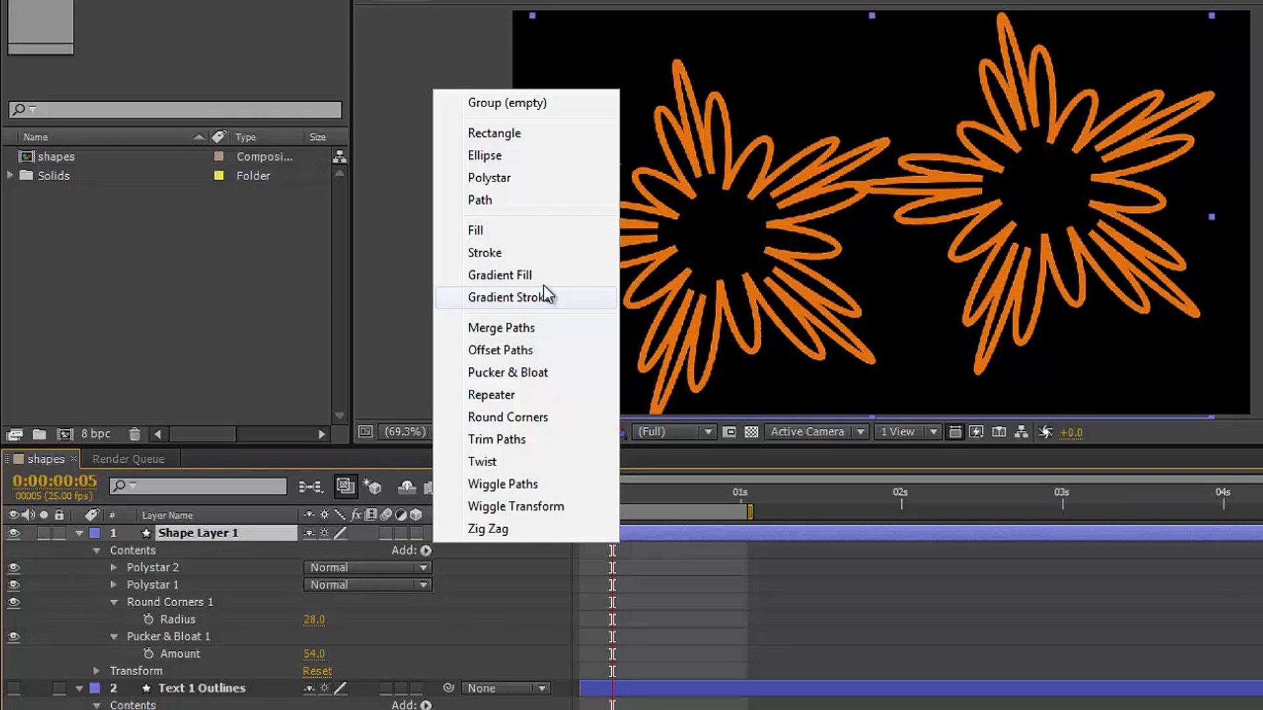Screen dimensions: 1263x710
Task: Click the yellow label swatch of Solids folder
Action: [219, 176]
